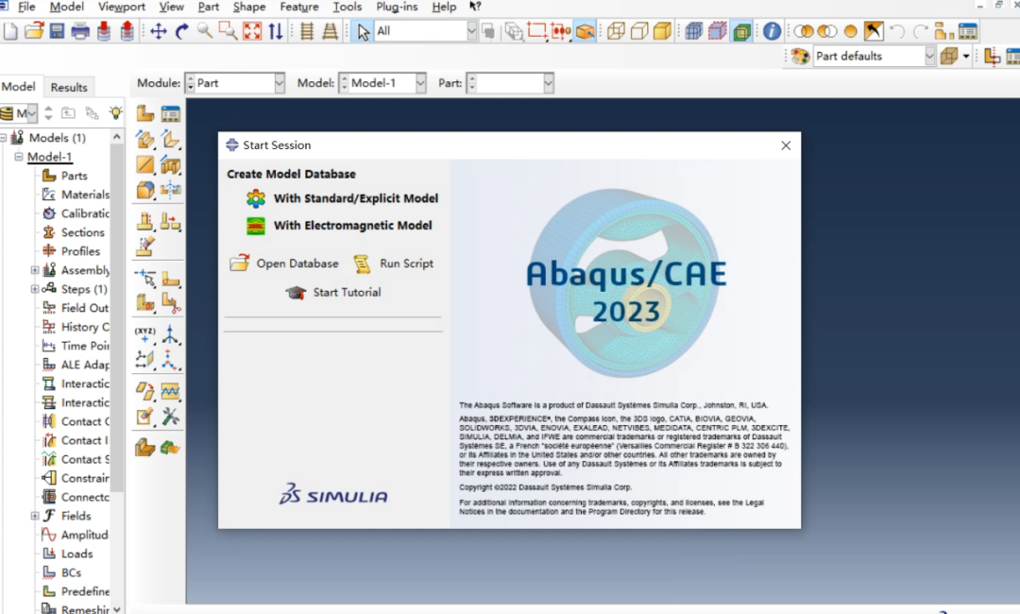The image size is (1020, 614).
Task: Open the selection filter All dropdown
Action: click(425, 31)
